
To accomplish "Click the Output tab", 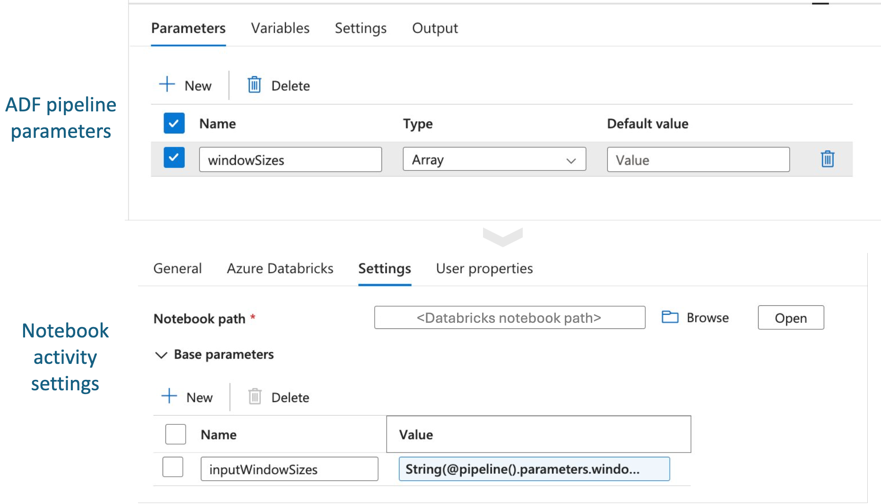I will [435, 28].
